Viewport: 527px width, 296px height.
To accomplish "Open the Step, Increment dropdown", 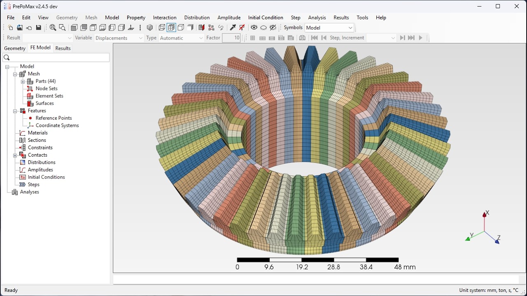I will tap(381, 38).
